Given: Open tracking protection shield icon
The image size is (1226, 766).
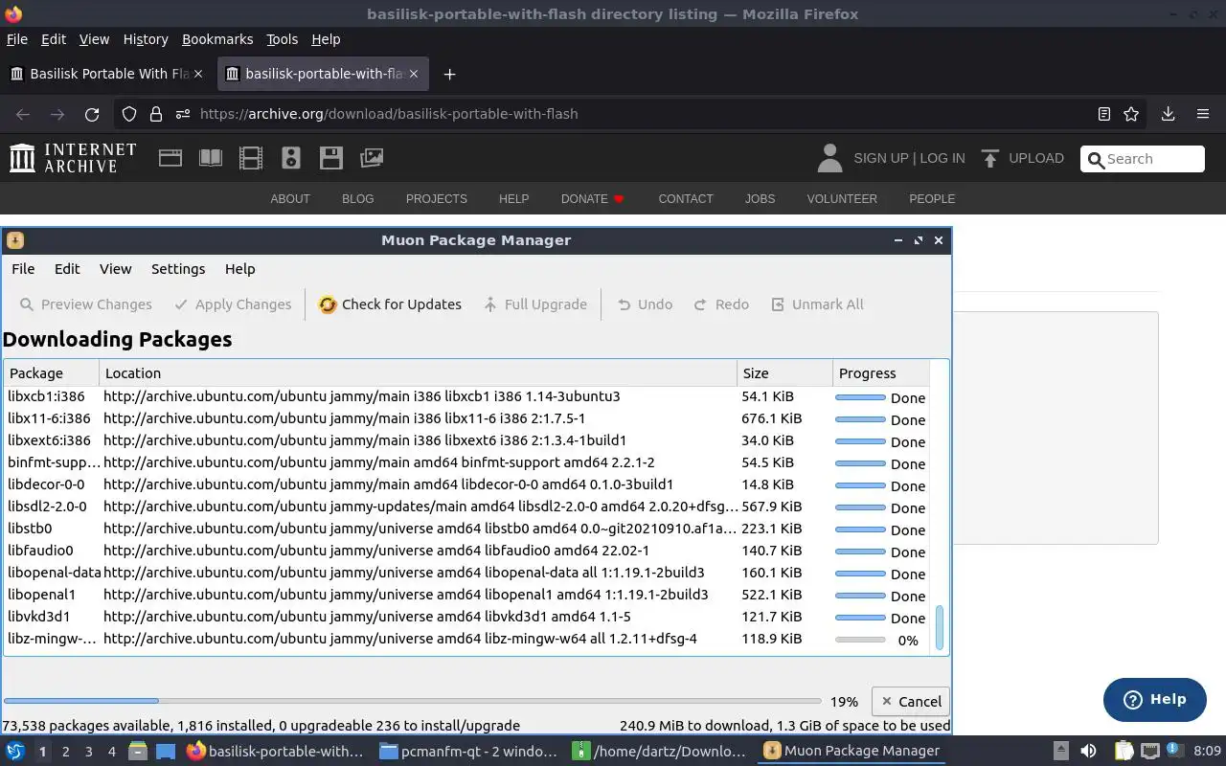Looking at the screenshot, I should (x=129, y=114).
